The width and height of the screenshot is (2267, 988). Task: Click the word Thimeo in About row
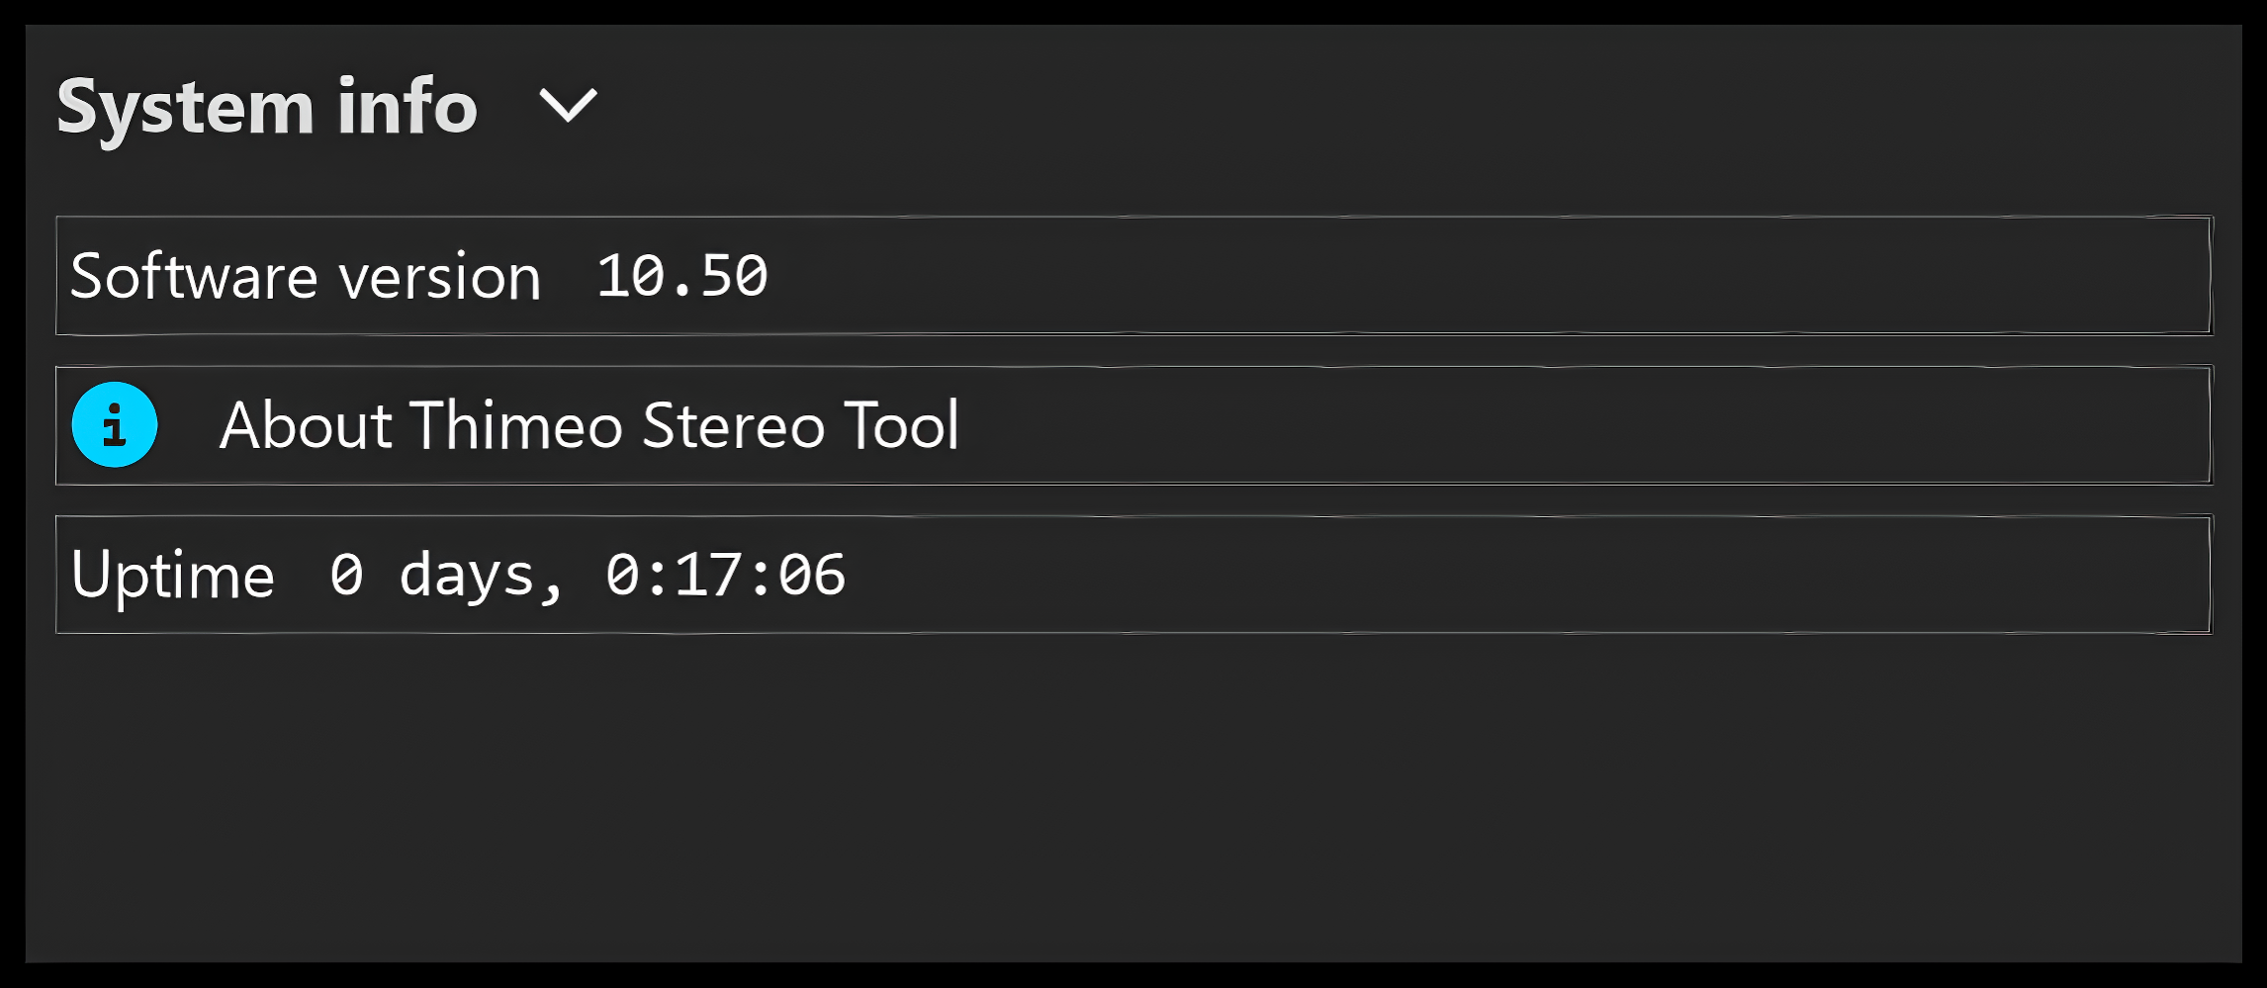(516, 425)
